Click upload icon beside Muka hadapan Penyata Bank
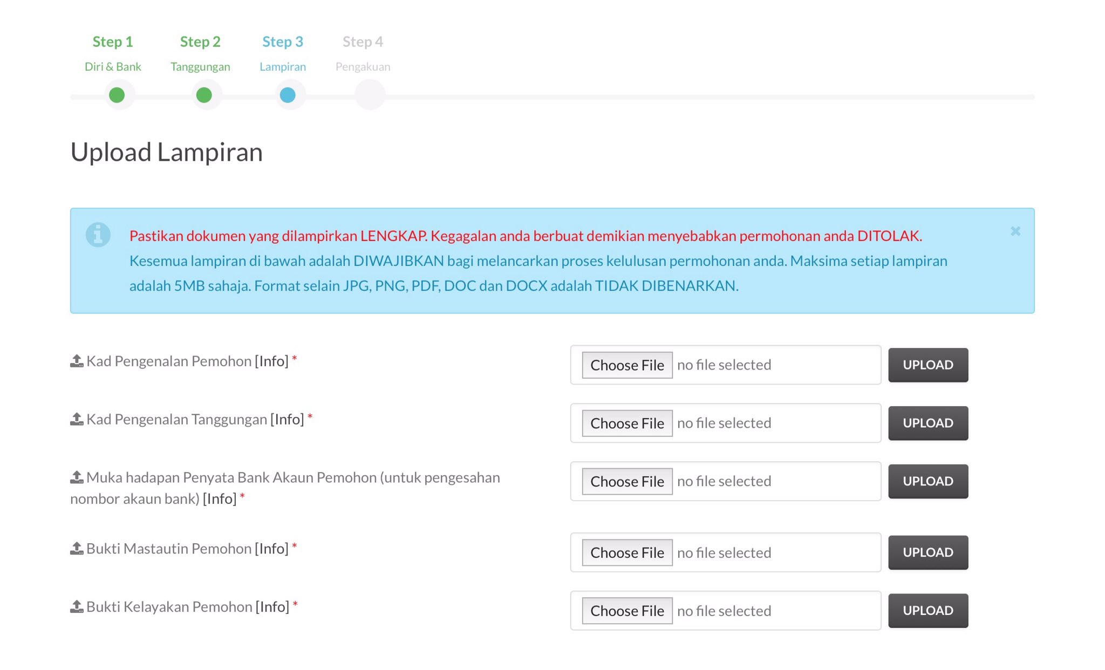The height and width of the screenshot is (670, 1105). tap(77, 477)
